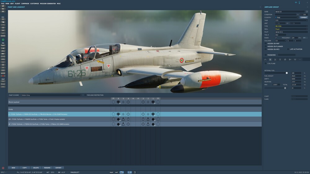Screen dimensions: 310x174
Task: Click the red X remove object icon
Action: click(3, 76)
